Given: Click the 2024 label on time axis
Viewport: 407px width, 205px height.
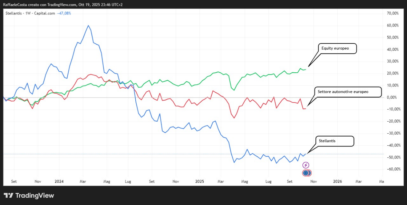Looking at the screenshot, I should click(59, 181).
